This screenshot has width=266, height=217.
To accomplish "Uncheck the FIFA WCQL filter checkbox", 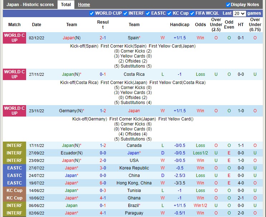I will point(192,13).
